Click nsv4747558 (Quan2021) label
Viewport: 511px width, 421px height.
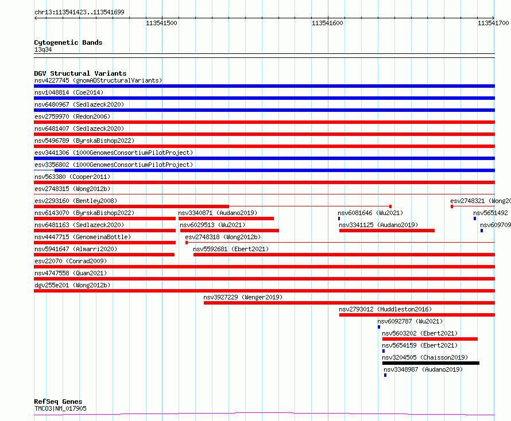(x=71, y=273)
